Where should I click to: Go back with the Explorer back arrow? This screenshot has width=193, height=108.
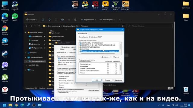[x=26, y=26]
